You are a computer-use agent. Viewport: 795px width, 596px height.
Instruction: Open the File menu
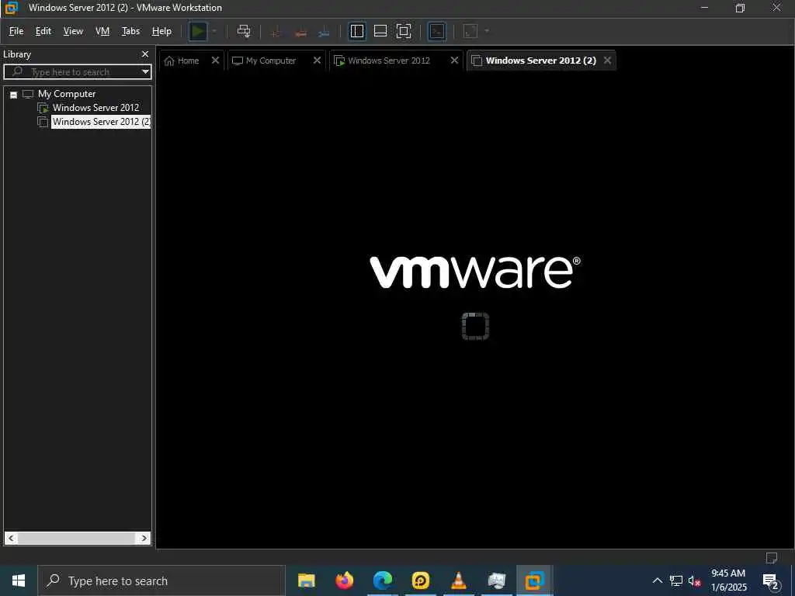[16, 31]
